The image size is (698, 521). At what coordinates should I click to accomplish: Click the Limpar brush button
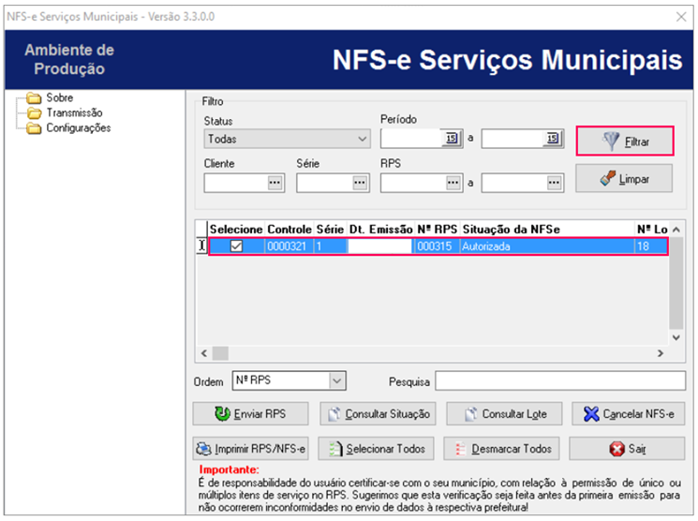tap(626, 177)
